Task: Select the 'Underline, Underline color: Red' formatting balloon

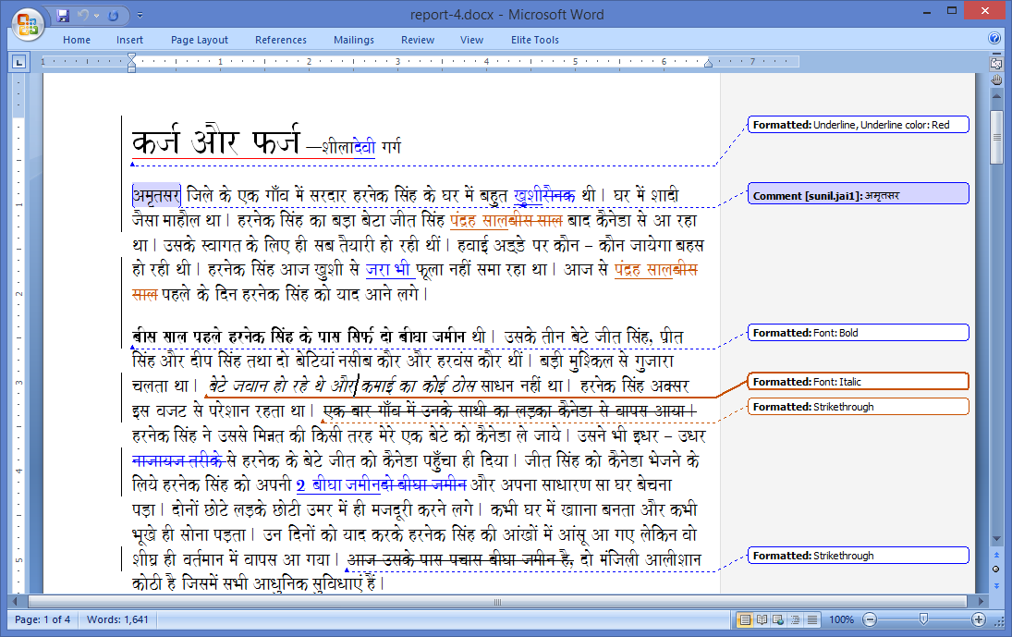Action: coord(859,125)
